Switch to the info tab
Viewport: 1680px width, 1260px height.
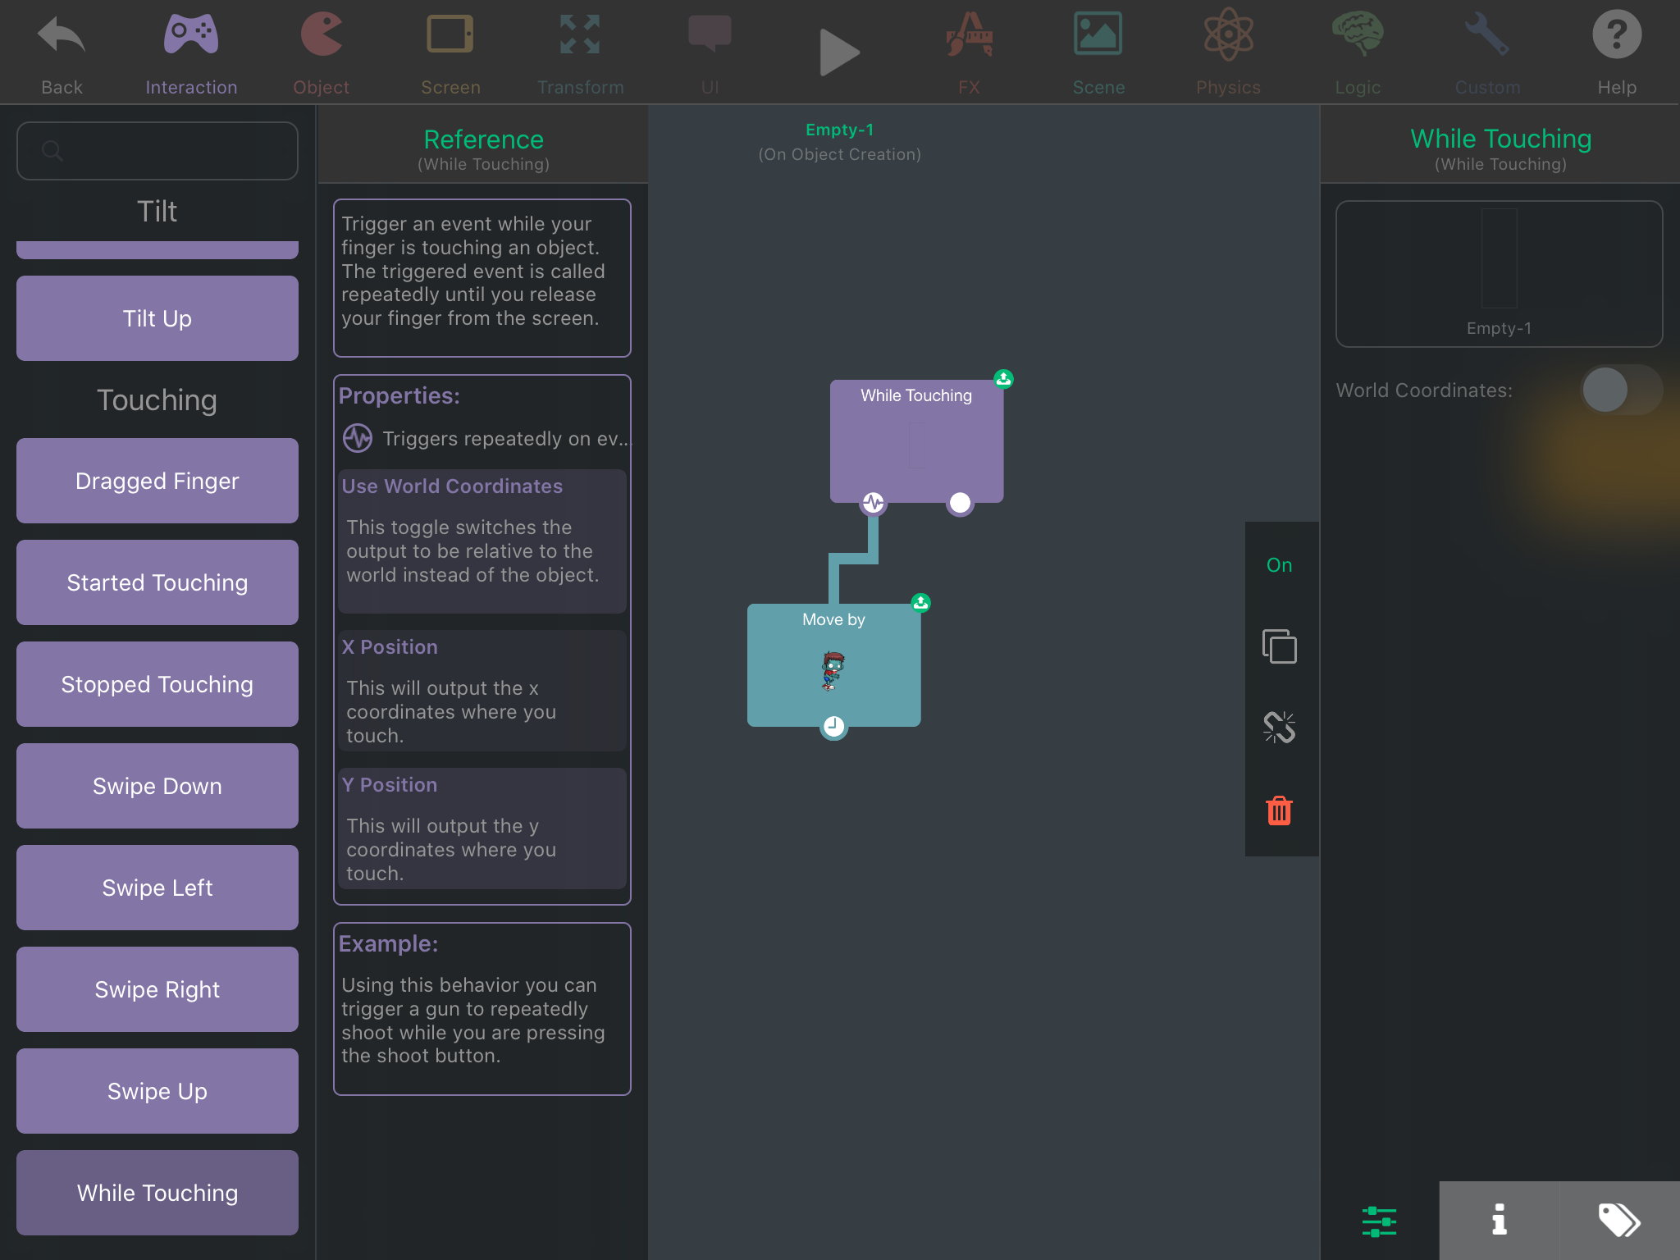click(x=1499, y=1220)
